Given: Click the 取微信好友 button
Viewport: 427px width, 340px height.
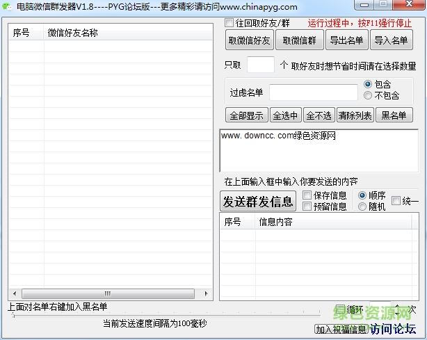Looking at the screenshot, I should (x=248, y=40).
